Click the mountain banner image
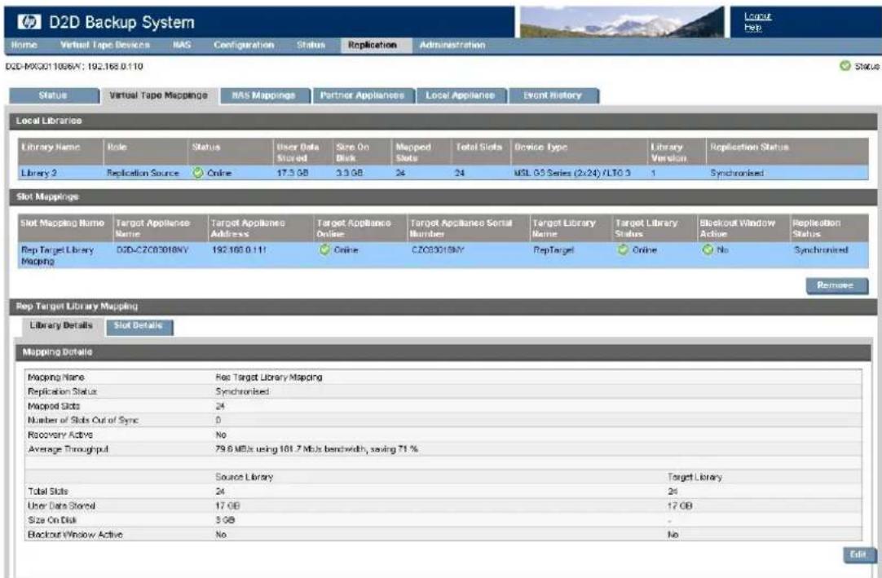Viewport: 882px width, 578px height. tap(622, 22)
